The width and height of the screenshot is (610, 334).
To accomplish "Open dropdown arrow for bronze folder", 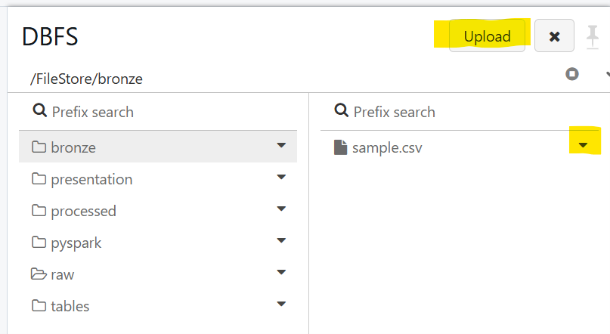I will [281, 145].
